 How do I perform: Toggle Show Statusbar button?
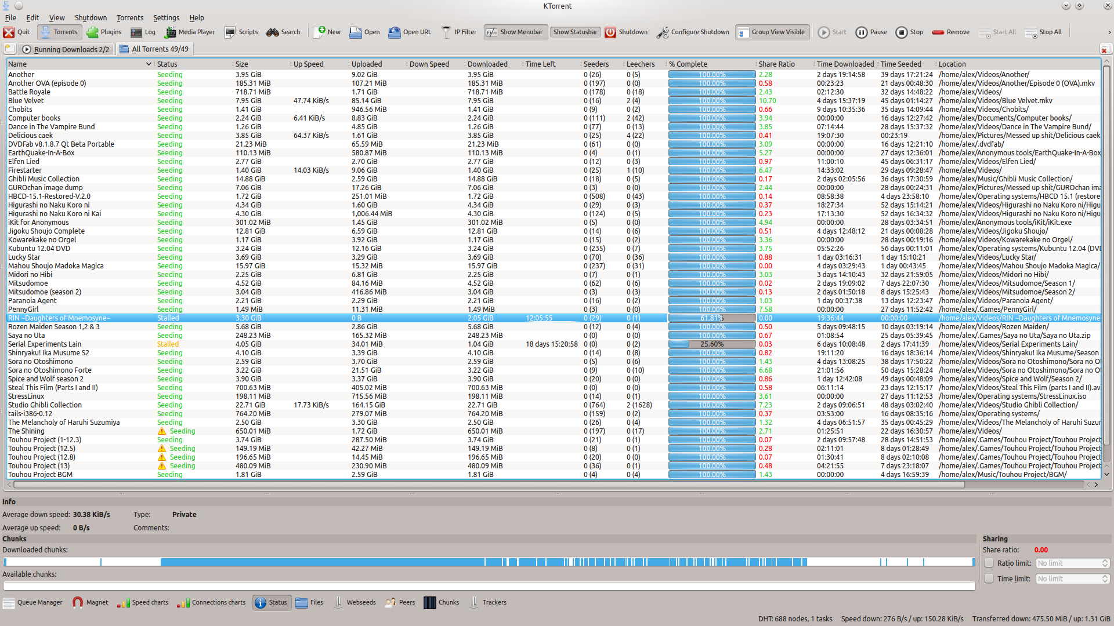(575, 32)
